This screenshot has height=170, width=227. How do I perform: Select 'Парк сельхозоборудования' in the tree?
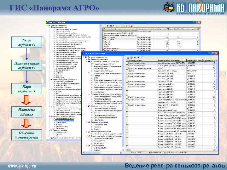(105, 117)
